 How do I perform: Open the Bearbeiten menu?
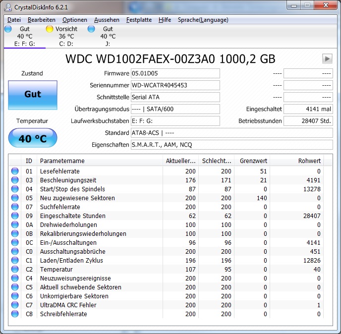(x=42, y=20)
